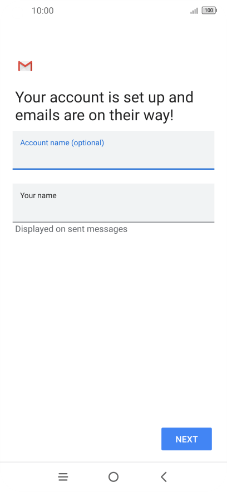Viewport: 227px width, 492px height.
Task: Tap the battery indicator in status bar
Action: pyautogui.click(x=209, y=11)
